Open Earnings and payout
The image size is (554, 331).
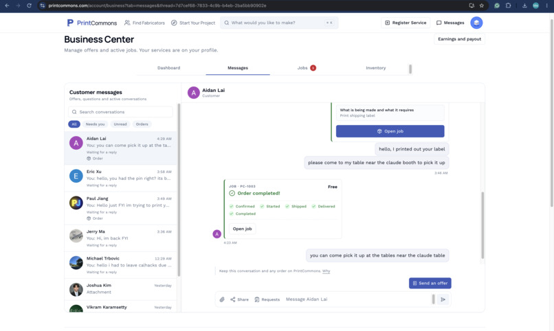click(459, 39)
